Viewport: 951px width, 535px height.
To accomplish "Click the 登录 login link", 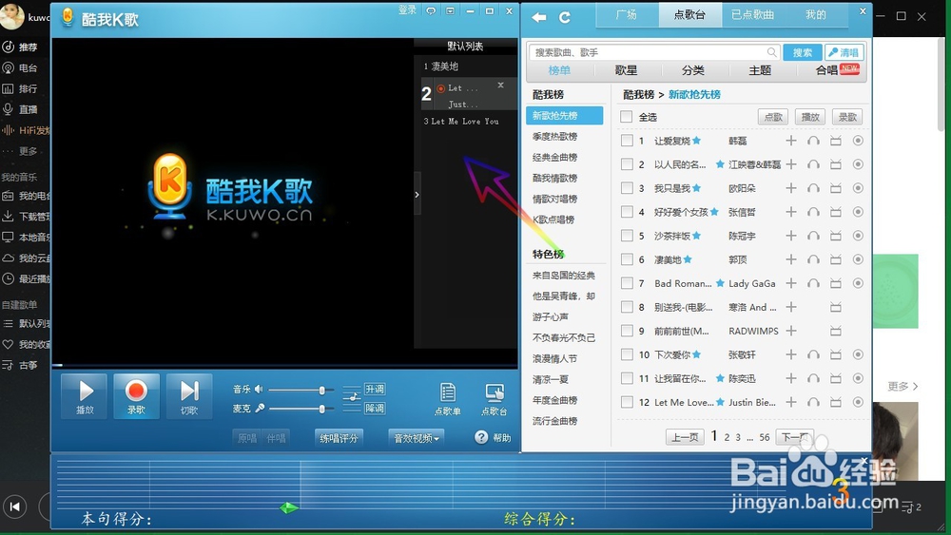I will tap(407, 10).
